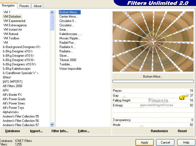Choose Kaleidoscope filter from list
The height and width of the screenshot is (146, 196).
tap(70, 34)
